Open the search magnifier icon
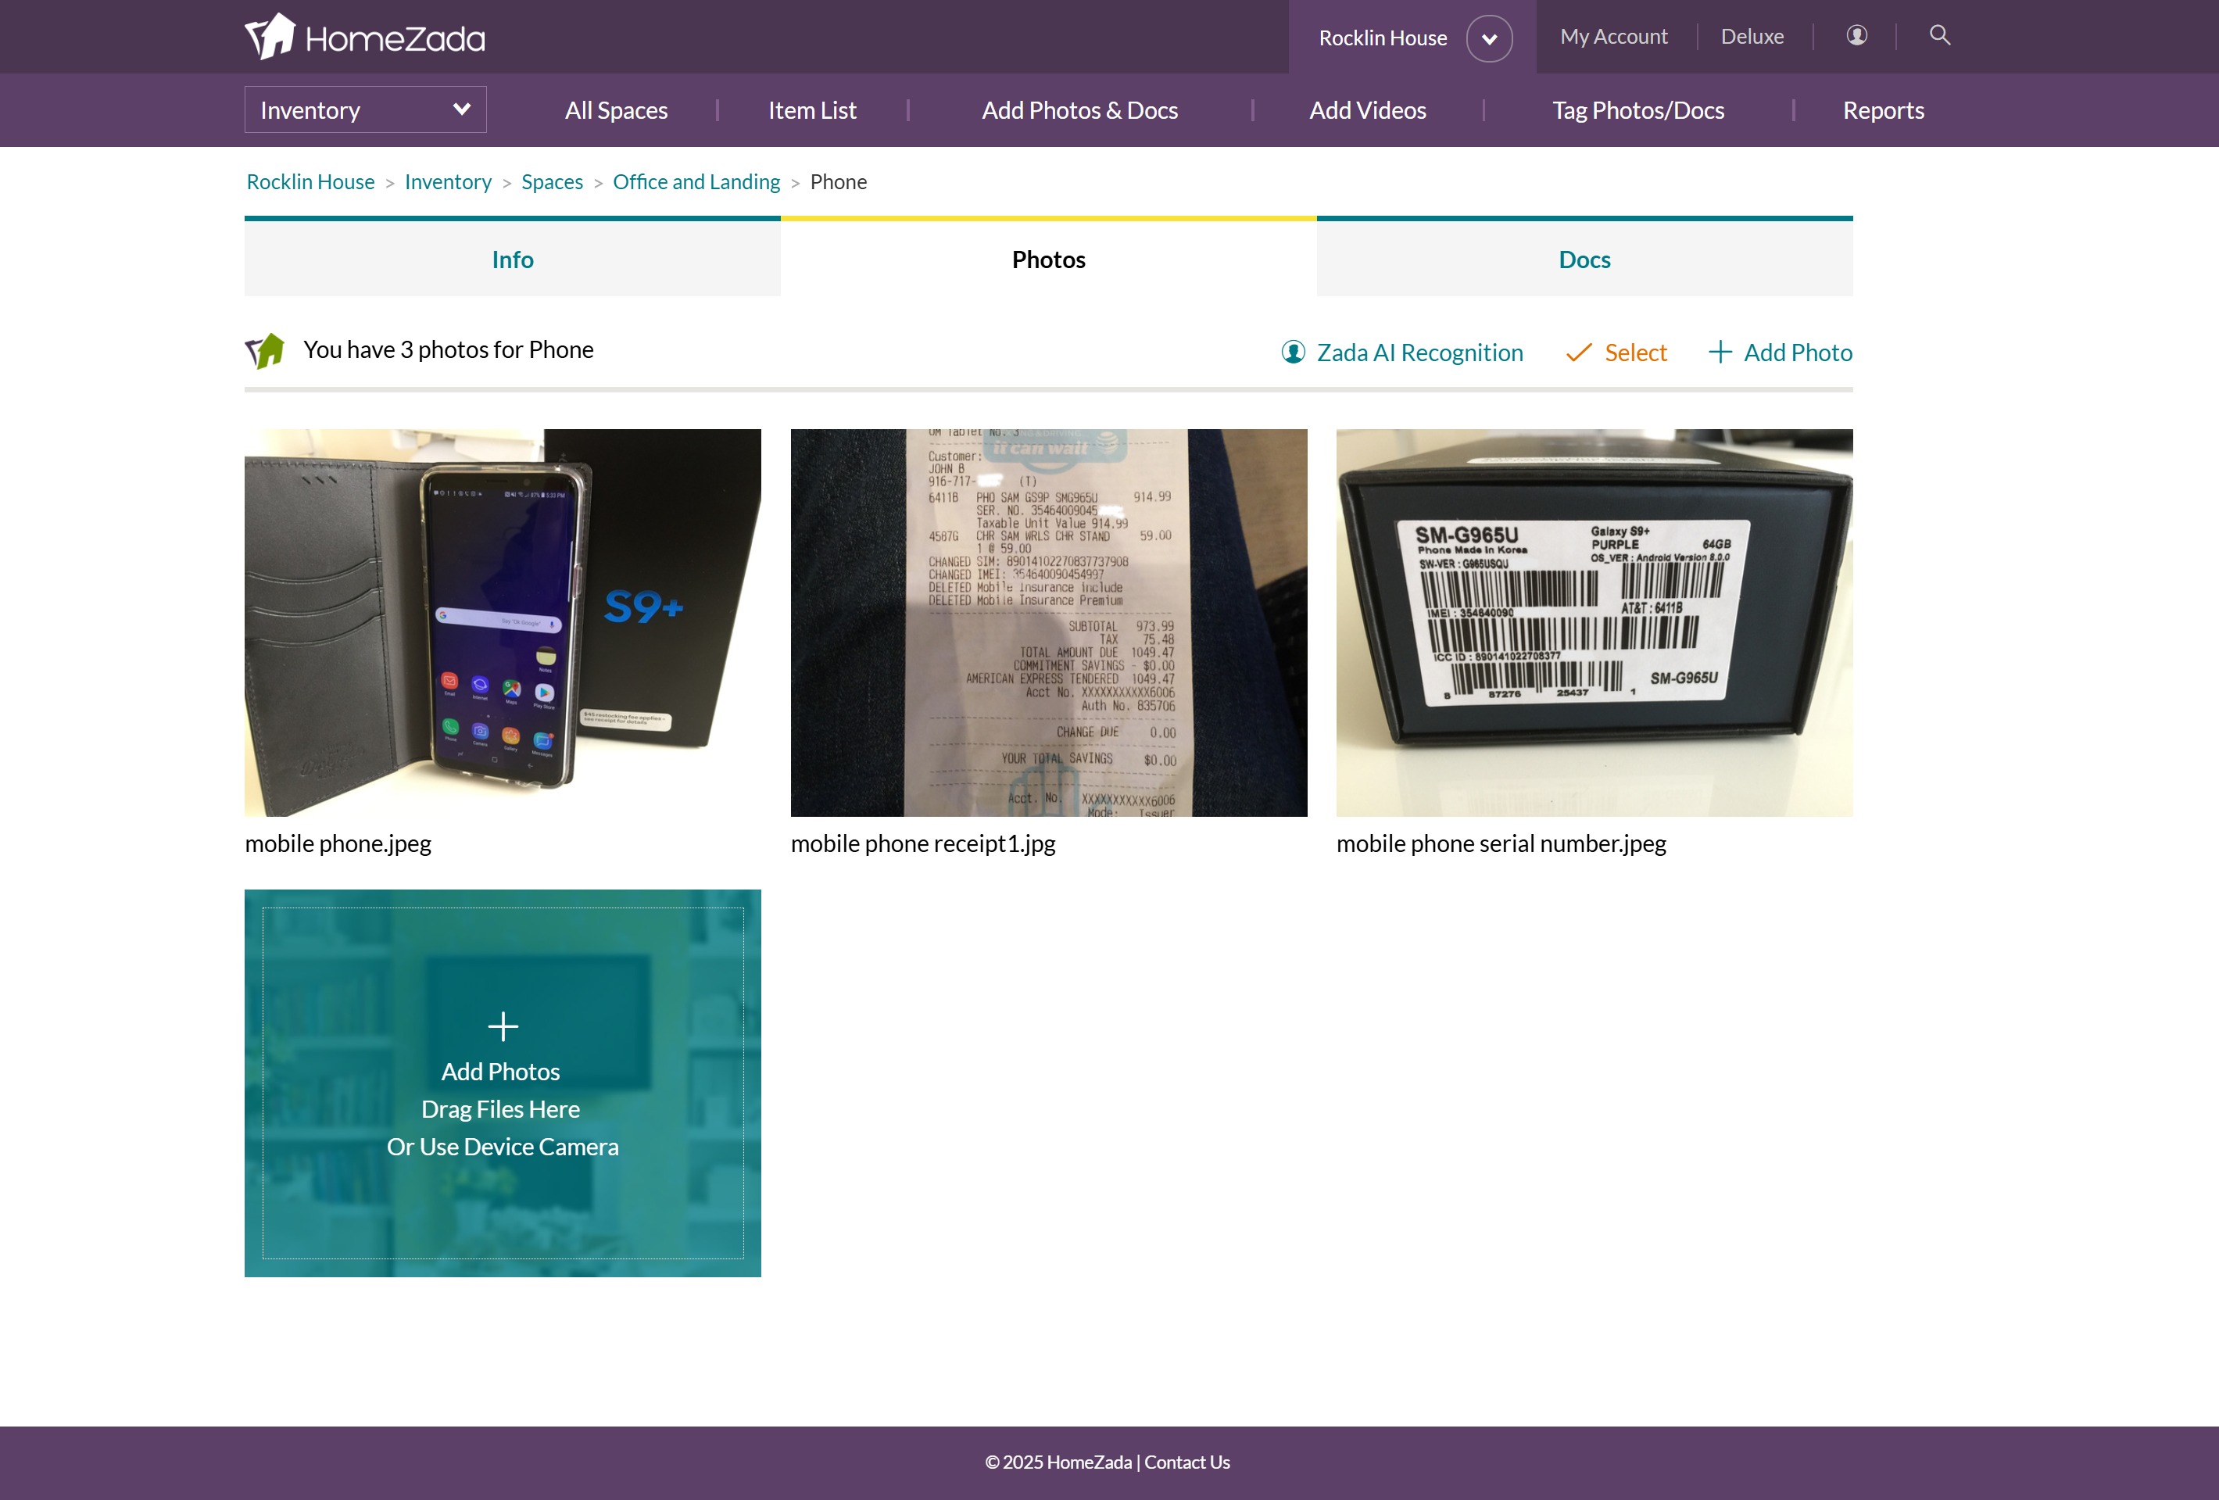 point(1939,35)
